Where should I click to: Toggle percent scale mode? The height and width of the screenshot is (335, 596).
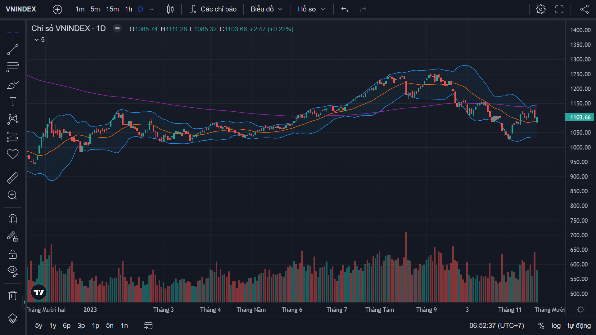pyautogui.click(x=541, y=326)
